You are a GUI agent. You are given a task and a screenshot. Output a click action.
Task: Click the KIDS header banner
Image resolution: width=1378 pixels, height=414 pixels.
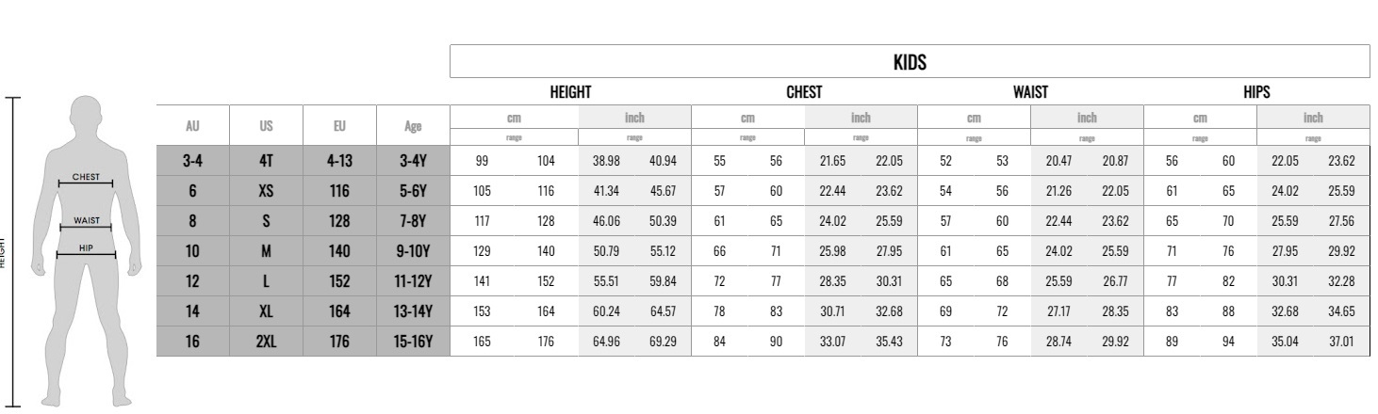[910, 61]
